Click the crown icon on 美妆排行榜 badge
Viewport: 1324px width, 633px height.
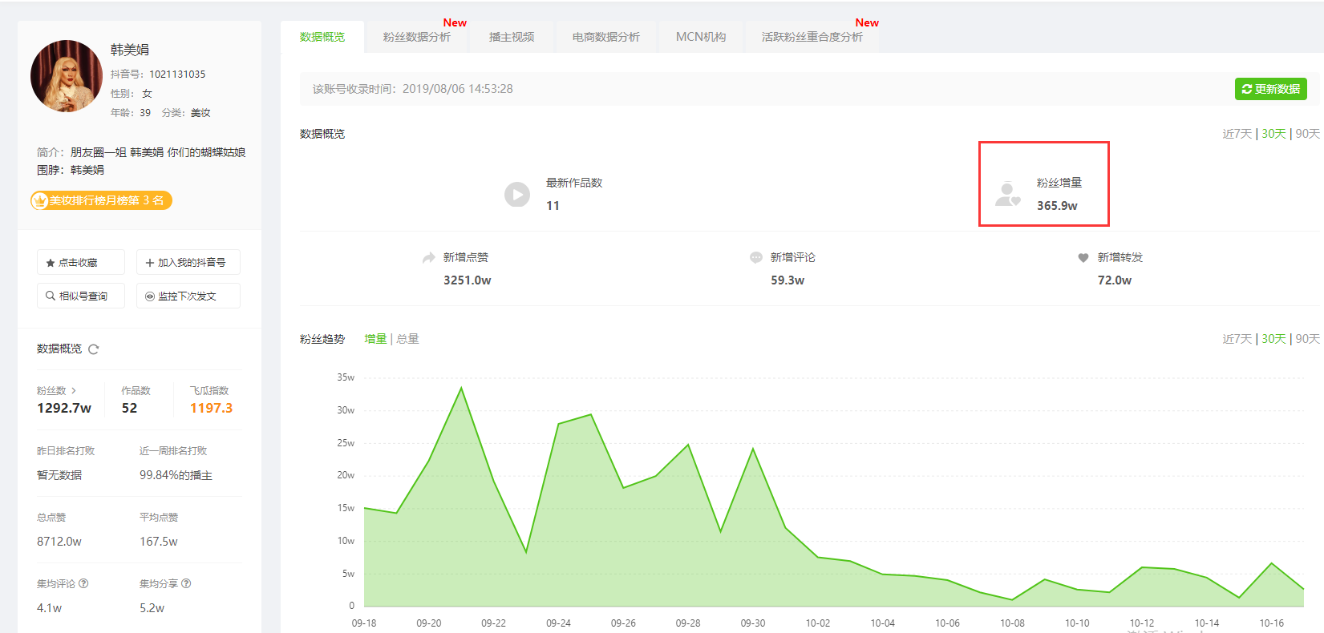pyautogui.click(x=39, y=200)
